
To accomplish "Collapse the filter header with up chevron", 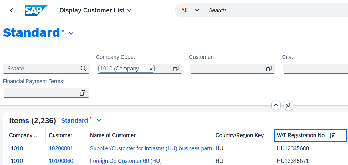I will coord(276,105).
